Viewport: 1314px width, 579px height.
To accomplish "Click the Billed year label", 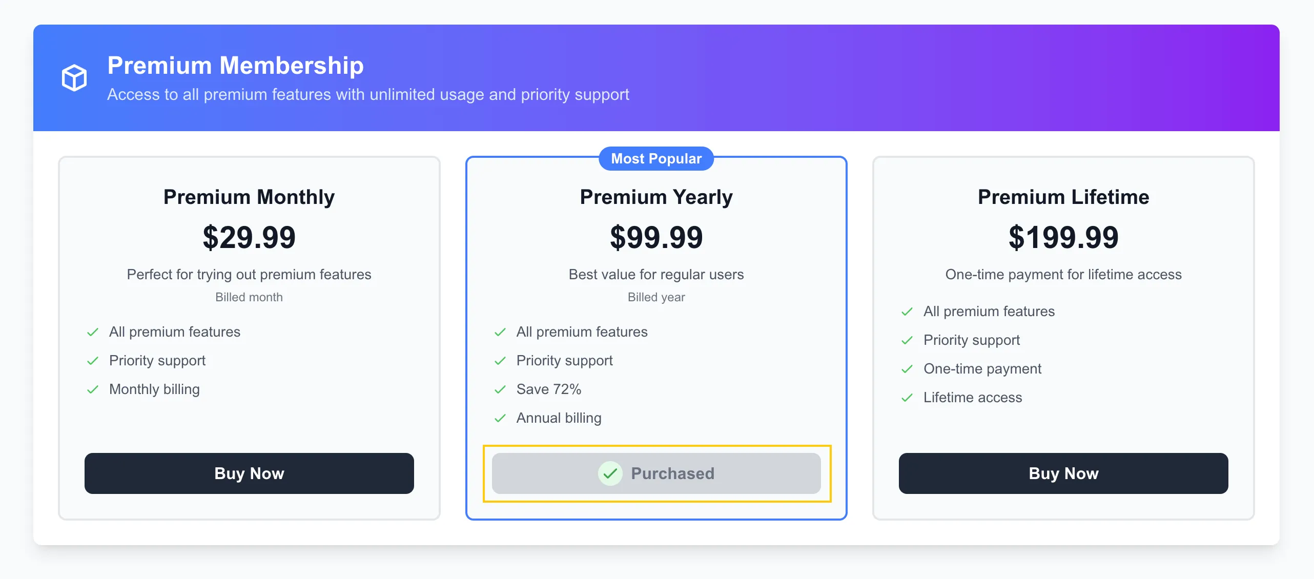I will 656,297.
